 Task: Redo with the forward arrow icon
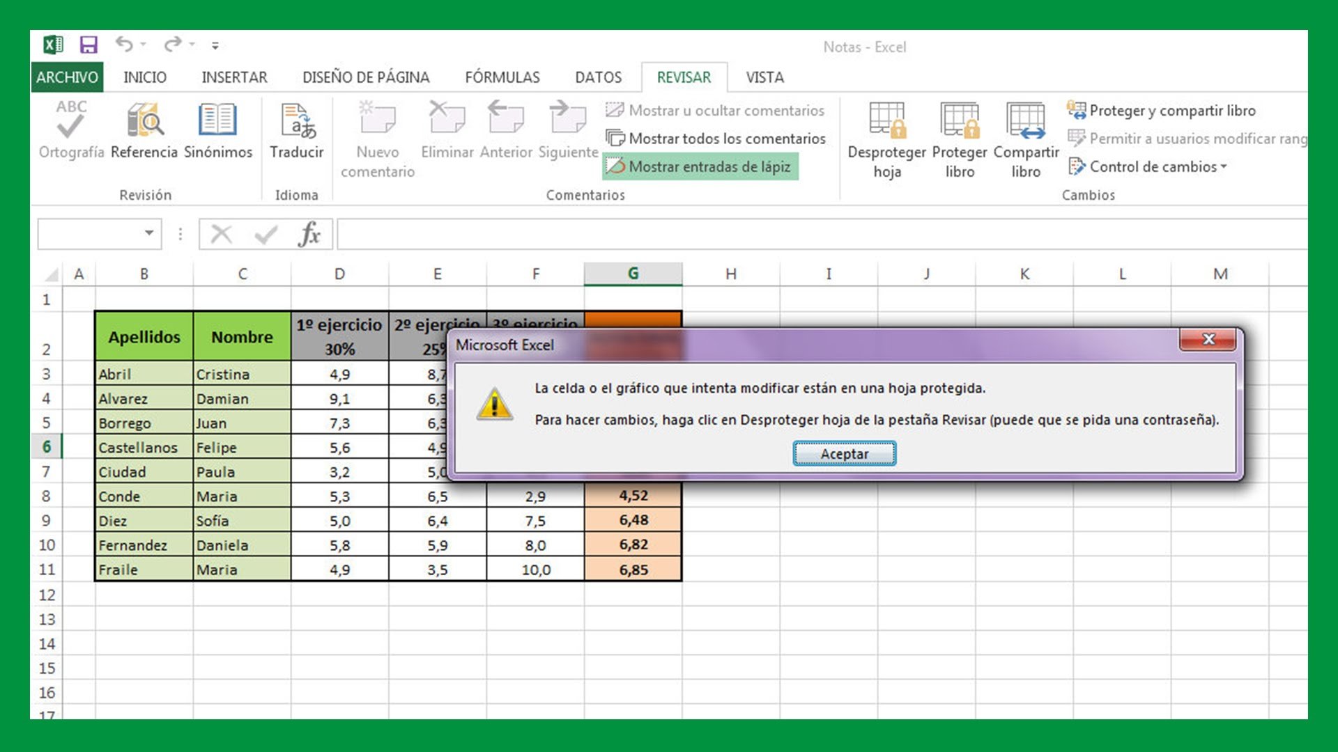click(172, 45)
